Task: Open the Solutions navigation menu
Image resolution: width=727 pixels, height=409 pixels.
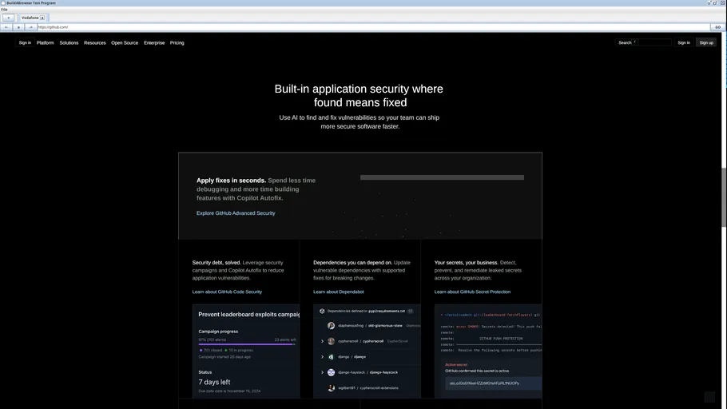Action: pyautogui.click(x=69, y=42)
